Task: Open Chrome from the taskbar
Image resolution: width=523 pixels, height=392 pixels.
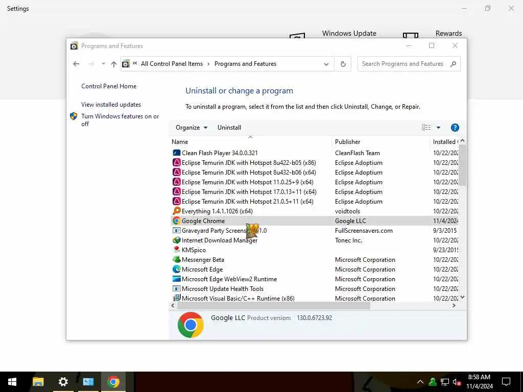Action: (113, 382)
